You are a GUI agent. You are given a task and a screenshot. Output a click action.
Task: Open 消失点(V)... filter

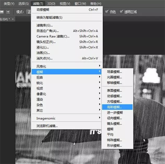(67, 58)
